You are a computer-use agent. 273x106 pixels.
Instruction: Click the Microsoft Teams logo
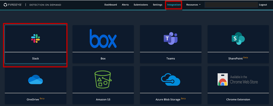click(x=171, y=38)
